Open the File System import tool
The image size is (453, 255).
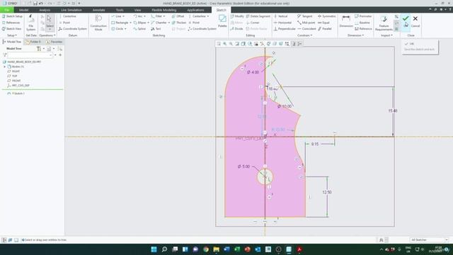[x=30, y=23]
